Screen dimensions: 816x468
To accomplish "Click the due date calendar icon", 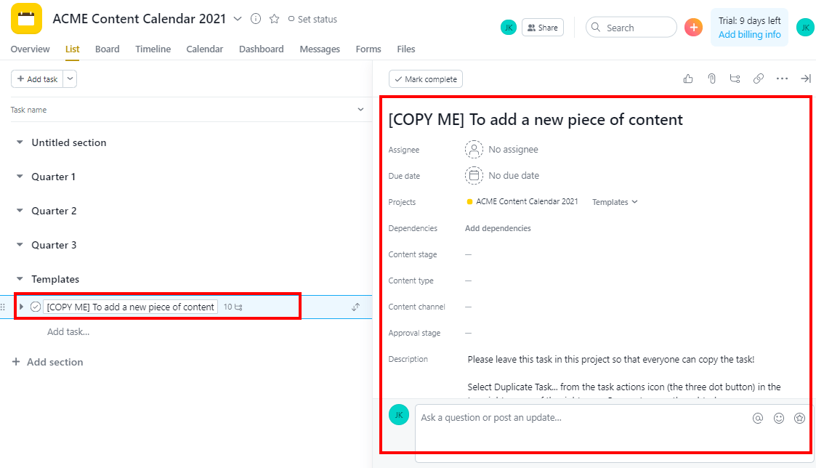I will pos(474,175).
